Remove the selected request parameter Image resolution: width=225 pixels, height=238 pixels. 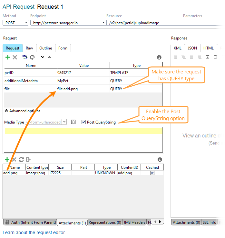15,57
